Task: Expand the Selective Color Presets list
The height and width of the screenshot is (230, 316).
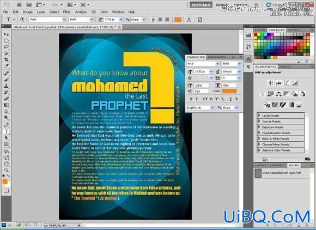Action: click(259, 150)
